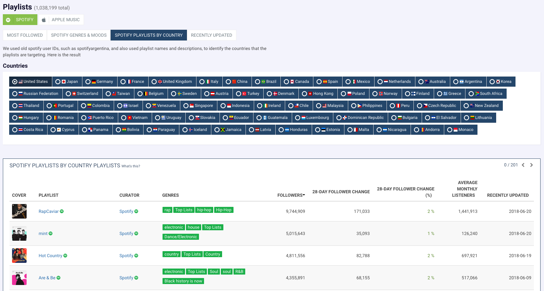Click the Spotify logo icon on Spotify button

(8, 20)
